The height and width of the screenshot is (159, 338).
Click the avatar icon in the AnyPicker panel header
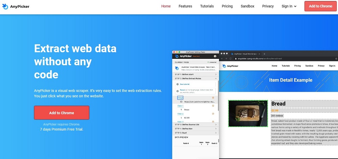tap(215, 56)
